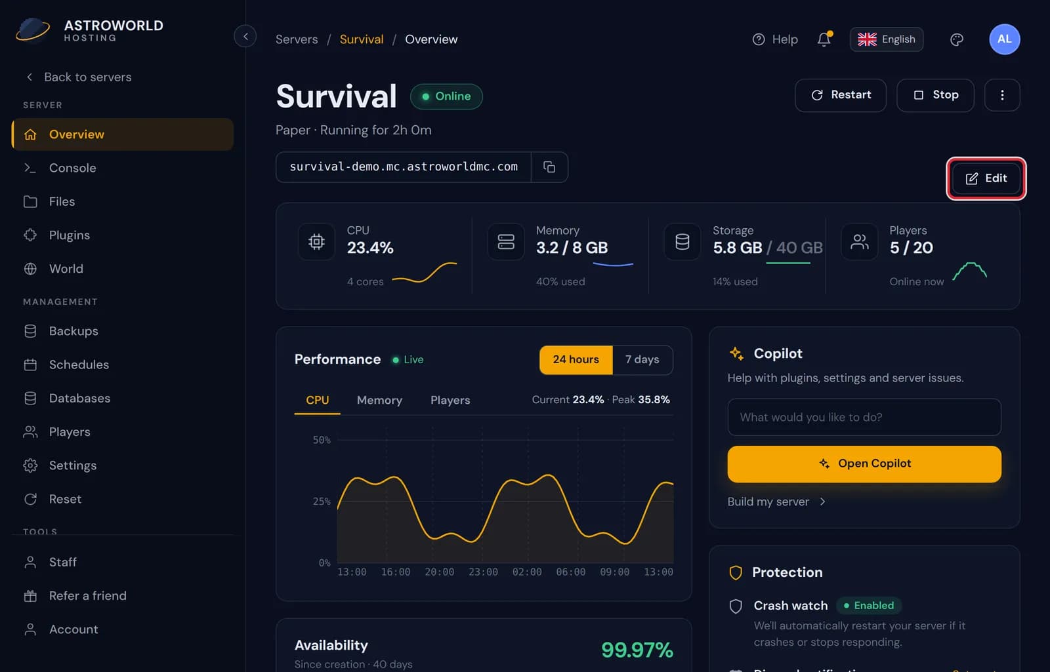Click the Databases icon in the sidebar
Image resolution: width=1050 pixels, height=672 pixels.
30,398
